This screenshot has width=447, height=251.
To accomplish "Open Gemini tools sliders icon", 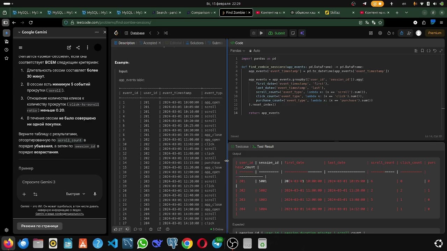I will click(x=35, y=194).
